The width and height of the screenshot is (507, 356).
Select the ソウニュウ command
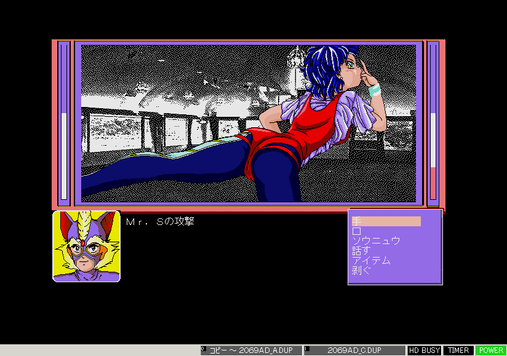click(x=375, y=241)
